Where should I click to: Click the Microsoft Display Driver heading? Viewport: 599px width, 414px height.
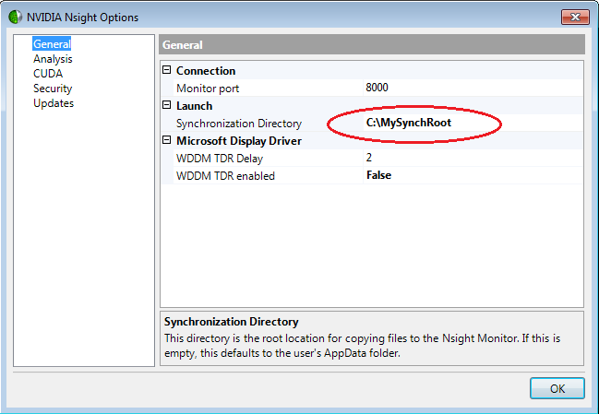pyautogui.click(x=239, y=141)
